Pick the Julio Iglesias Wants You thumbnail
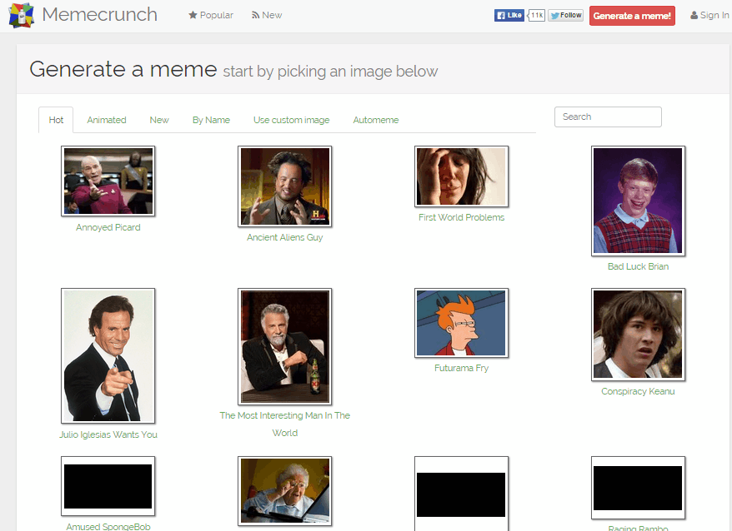The height and width of the screenshot is (531, 732). coord(108,355)
